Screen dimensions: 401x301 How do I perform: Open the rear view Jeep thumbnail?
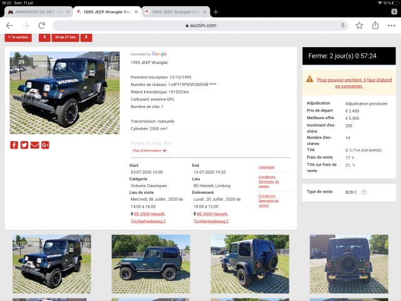click(349, 264)
